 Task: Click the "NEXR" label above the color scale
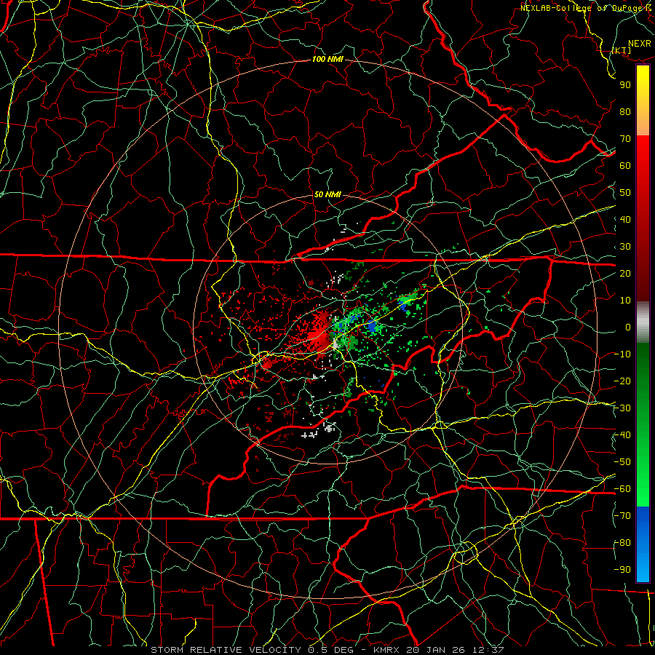click(x=639, y=44)
